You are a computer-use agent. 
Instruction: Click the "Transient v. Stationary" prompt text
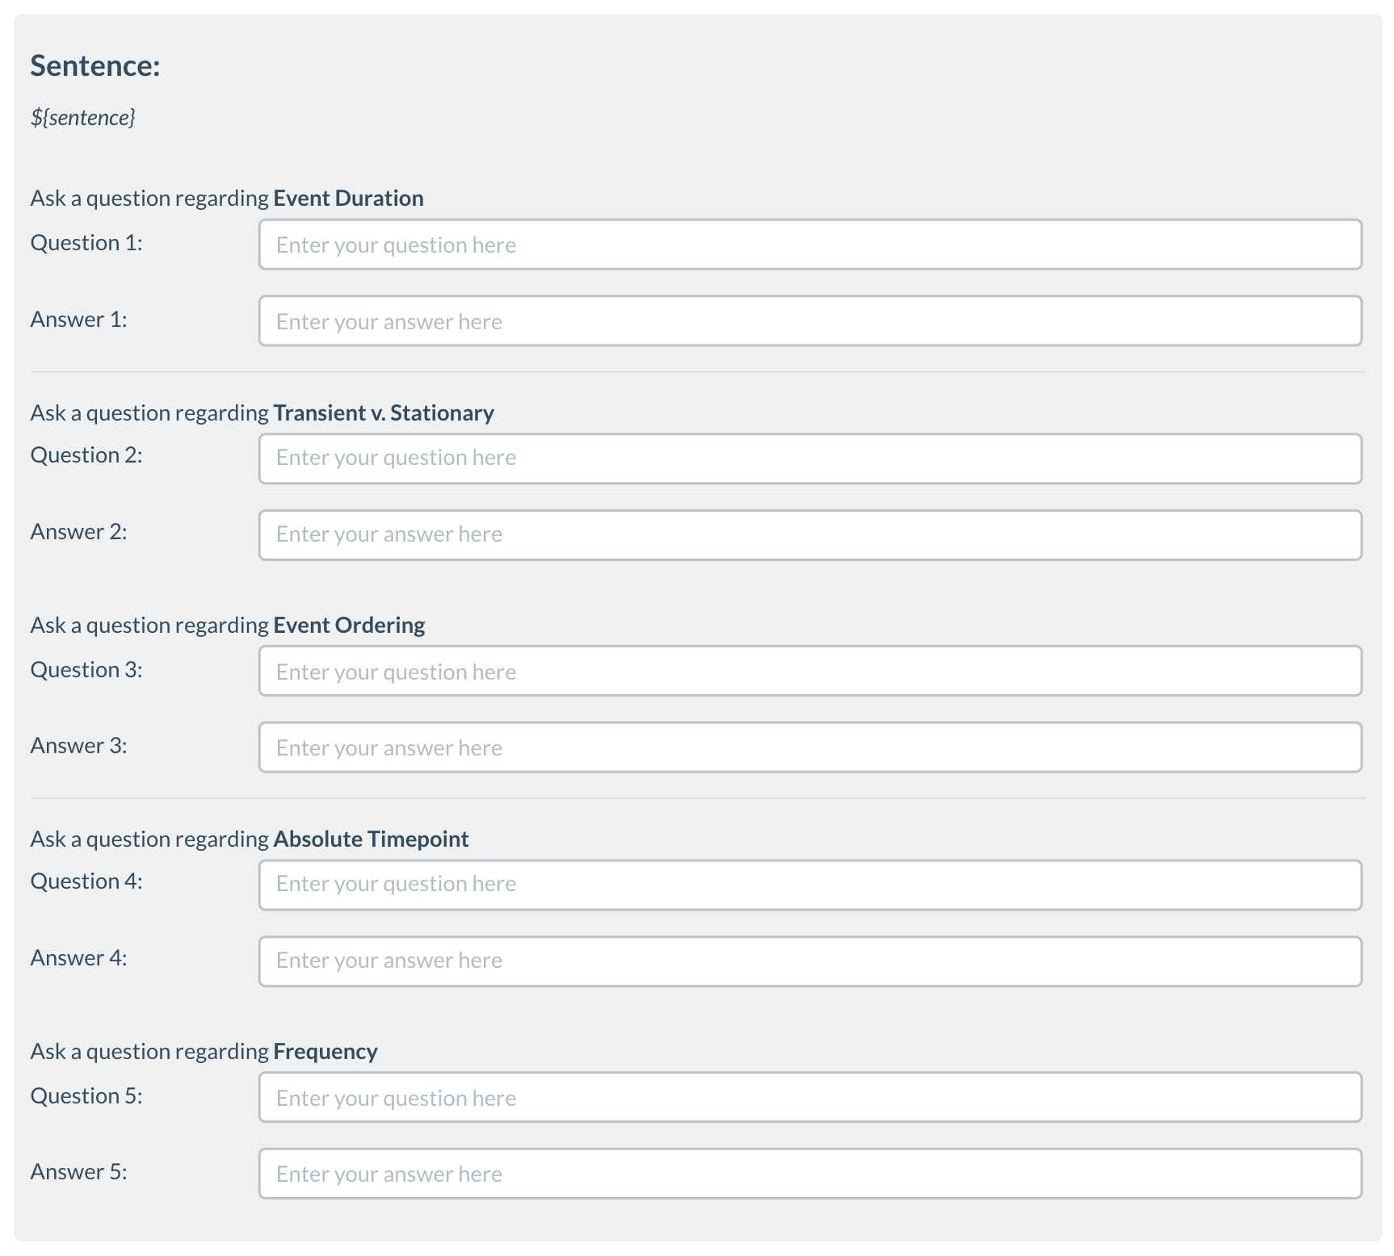pyautogui.click(x=384, y=413)
